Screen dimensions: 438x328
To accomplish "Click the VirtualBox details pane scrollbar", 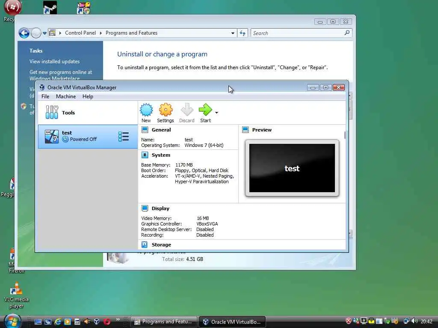I will pyautogui.click(x=345, y=135).
